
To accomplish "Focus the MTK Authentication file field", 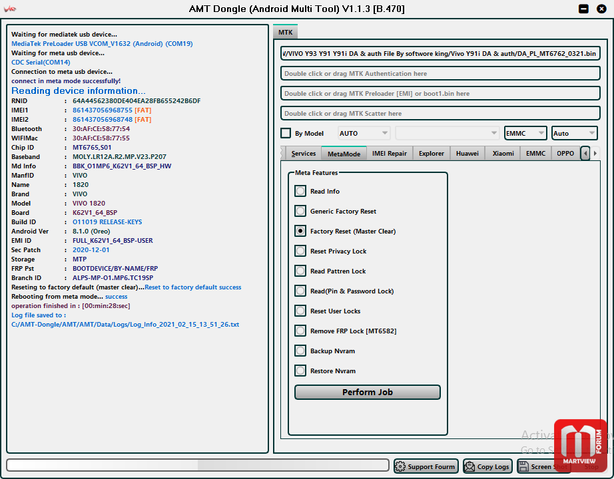I will 440,74.
